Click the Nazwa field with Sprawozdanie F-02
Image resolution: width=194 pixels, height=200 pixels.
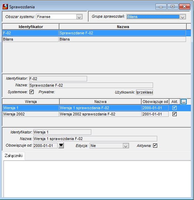91,85
